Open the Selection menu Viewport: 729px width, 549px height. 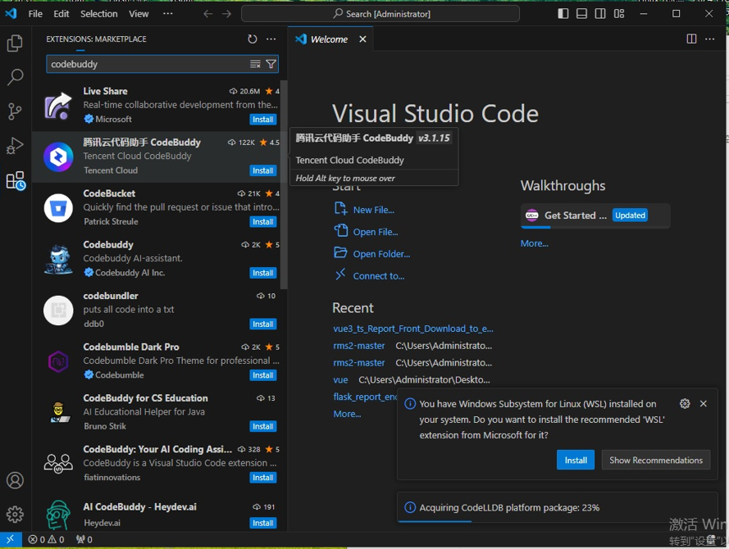(x=99, y=14)
